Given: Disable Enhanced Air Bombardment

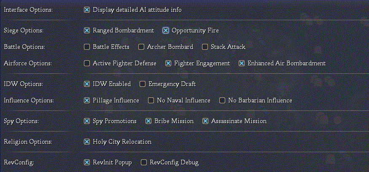Looking at the screenshot, I should [242, 63].
